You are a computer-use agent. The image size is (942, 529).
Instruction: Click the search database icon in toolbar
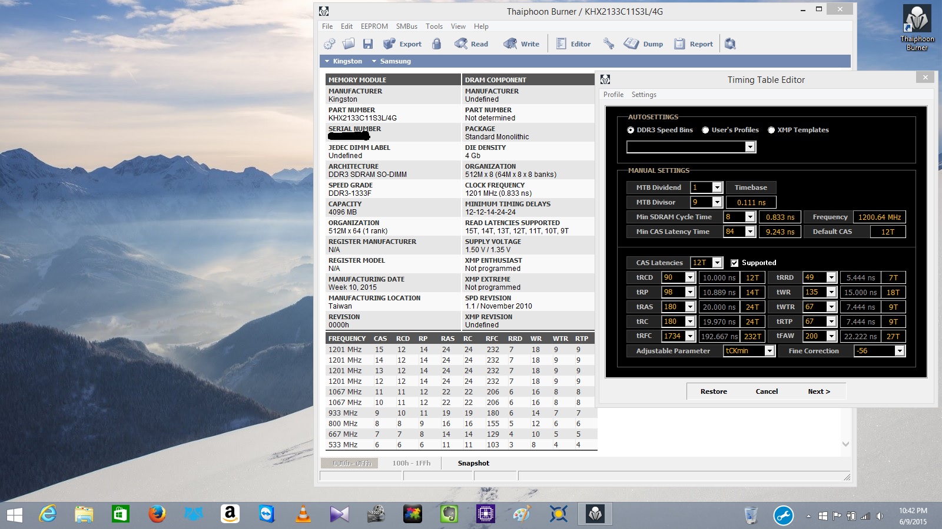(730, 44)
